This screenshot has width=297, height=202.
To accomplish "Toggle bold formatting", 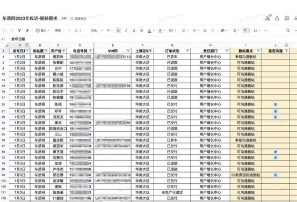I will click(x=118, y=31).
